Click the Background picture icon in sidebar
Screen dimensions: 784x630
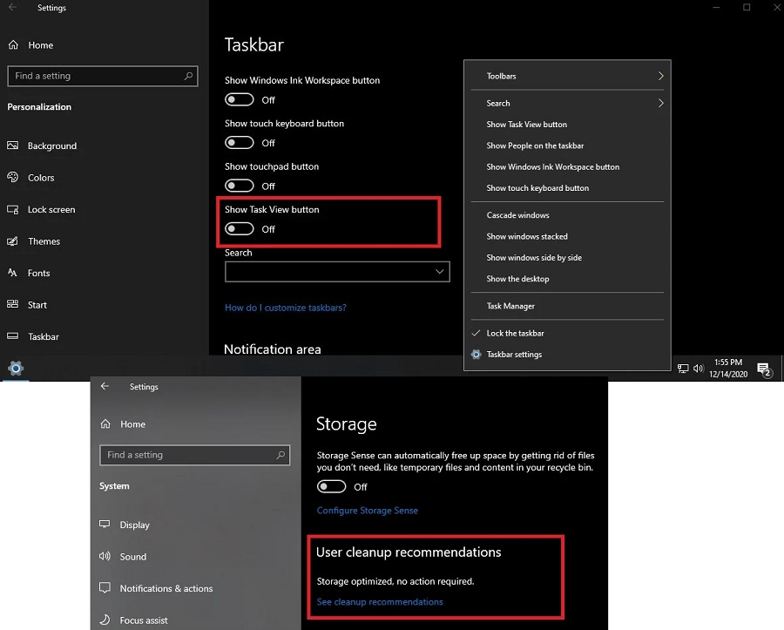click(x=12, y=146)
